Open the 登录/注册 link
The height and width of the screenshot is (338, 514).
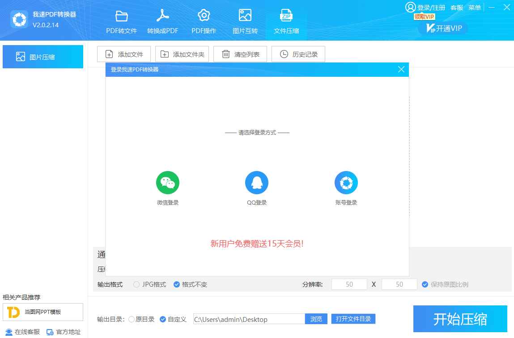[431, 8]
